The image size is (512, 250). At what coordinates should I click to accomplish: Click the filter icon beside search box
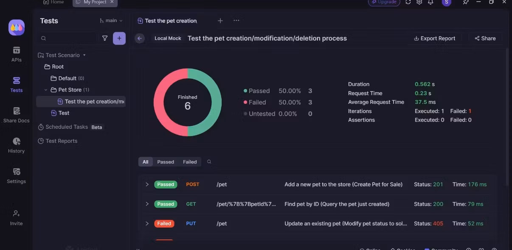(105, 38)
